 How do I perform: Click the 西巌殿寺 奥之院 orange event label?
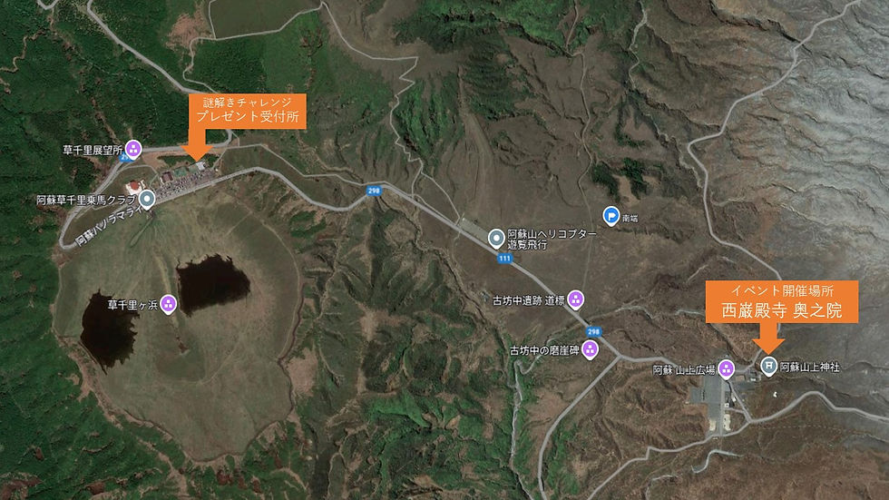[x=782, y=301]
